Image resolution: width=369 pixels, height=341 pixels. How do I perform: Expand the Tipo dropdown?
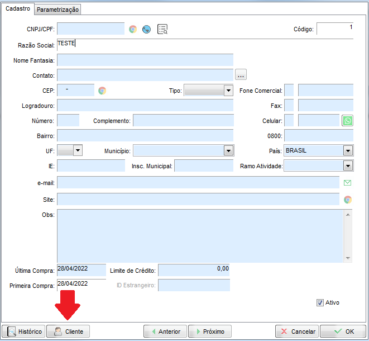click(228, 91)
